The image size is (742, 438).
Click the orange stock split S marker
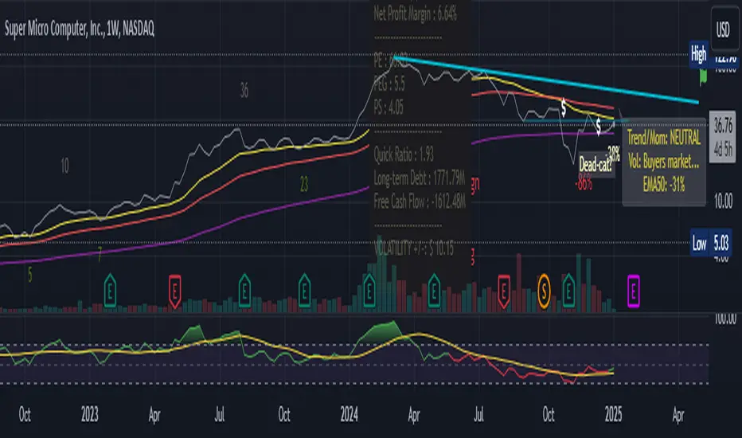(x=544, y=291)
